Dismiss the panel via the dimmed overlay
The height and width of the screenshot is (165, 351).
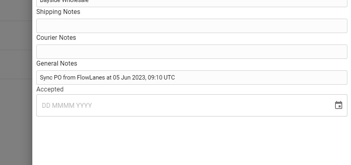click(x=16, y=123)
